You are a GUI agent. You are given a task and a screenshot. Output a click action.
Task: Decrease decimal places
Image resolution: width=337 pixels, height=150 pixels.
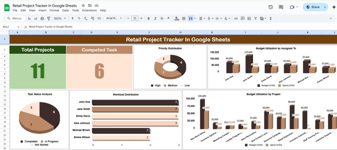tap(85, 18)
